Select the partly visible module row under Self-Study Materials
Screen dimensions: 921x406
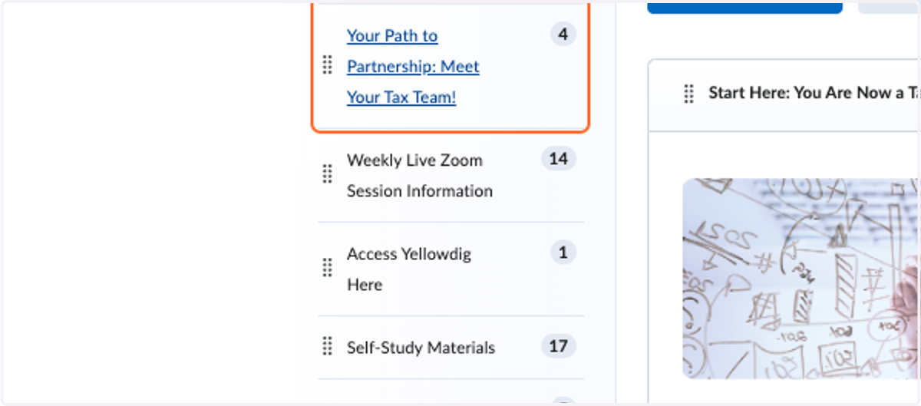point(451,393)
